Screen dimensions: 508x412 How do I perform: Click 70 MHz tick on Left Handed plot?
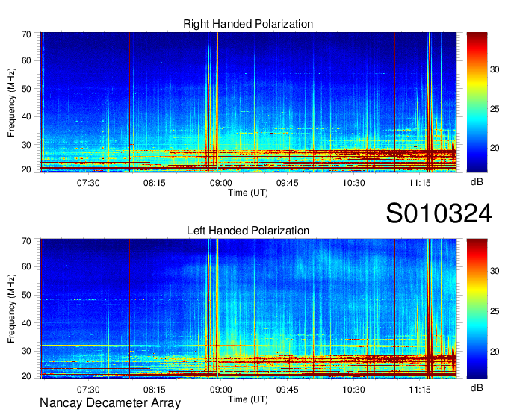click(26, 241)
